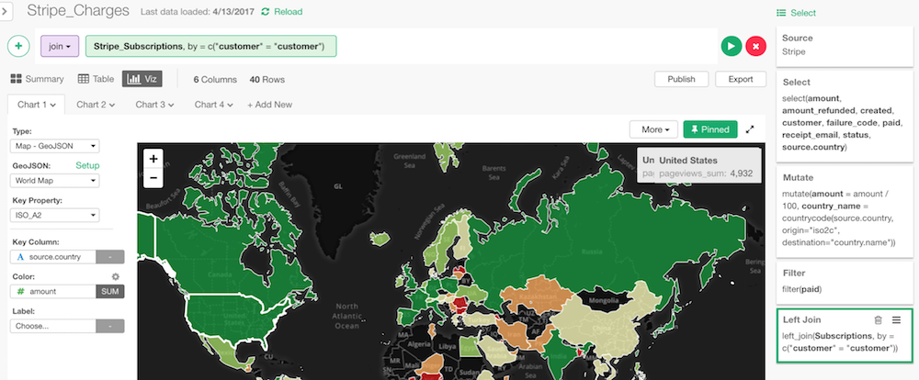Image resolution: width=919 pixels, height=380 pixels.
Task: Click the Select header link
Action: pyautogui.click(x=796, y=12)
